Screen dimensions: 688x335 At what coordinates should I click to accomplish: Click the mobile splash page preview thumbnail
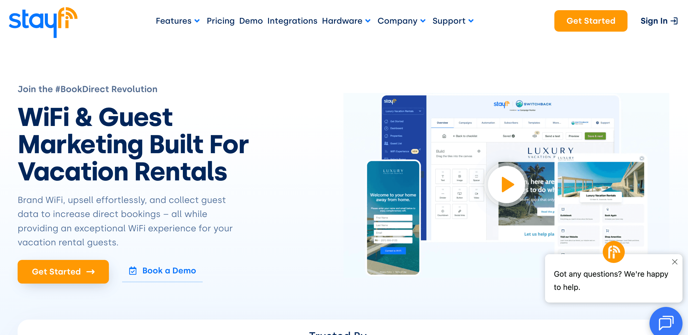[393, 218]
